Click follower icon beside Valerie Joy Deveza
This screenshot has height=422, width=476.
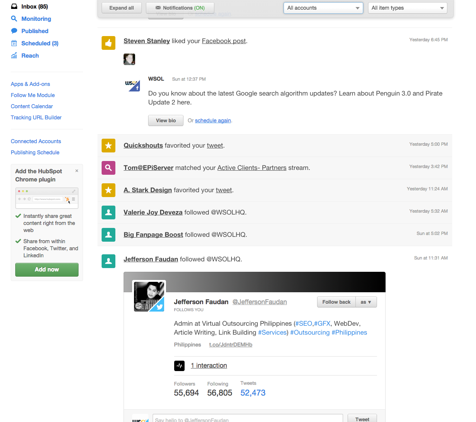tap(108, 212)
